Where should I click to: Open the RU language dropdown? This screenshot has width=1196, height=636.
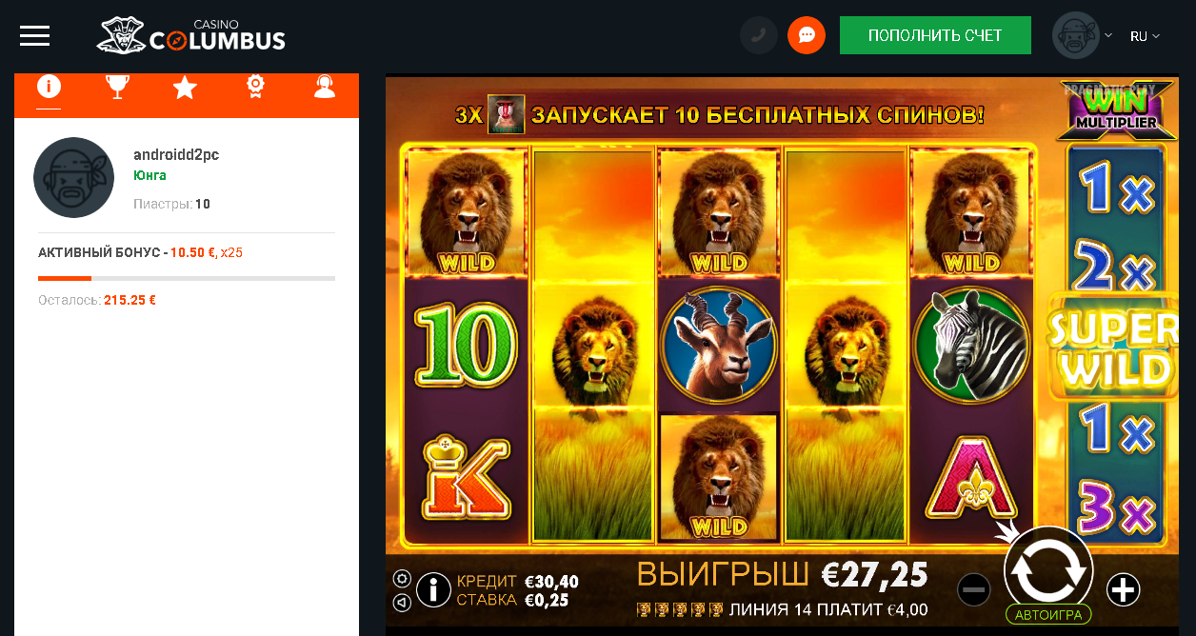(x=1145, y=36)
